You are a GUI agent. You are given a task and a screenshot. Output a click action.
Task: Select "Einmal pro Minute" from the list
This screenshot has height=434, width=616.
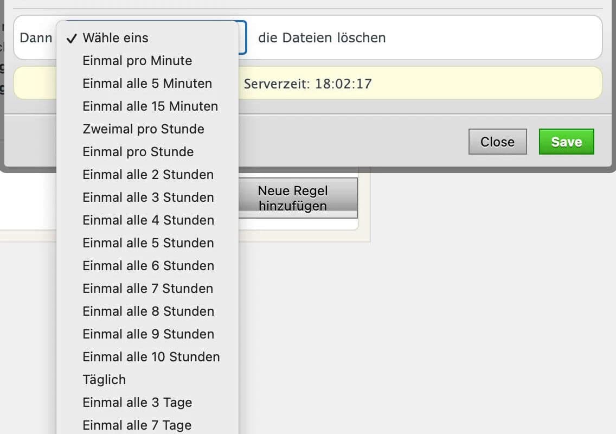[x=137, y=61]
